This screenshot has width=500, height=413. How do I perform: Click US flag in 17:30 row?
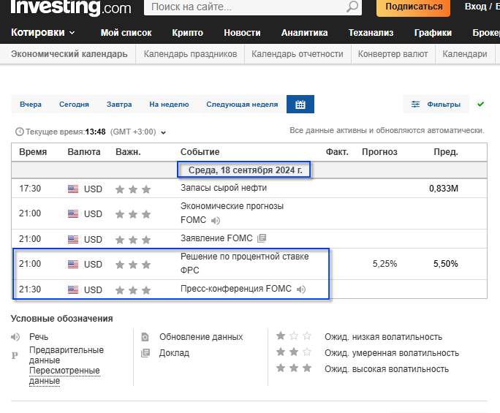pos(73,189)
